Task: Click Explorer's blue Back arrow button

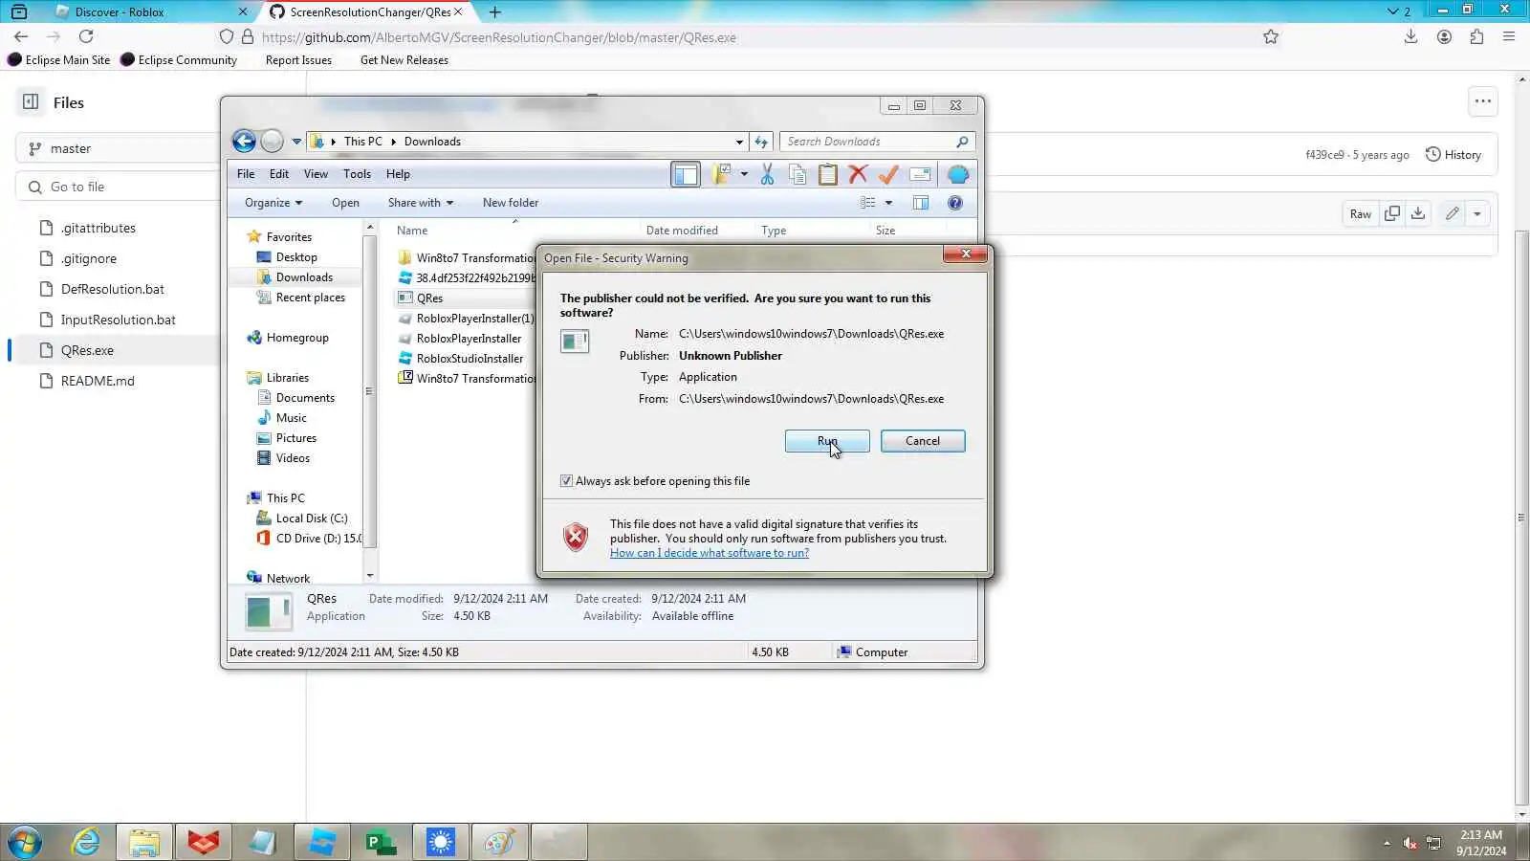Action: pyautogui.click(x=244, y=142)
